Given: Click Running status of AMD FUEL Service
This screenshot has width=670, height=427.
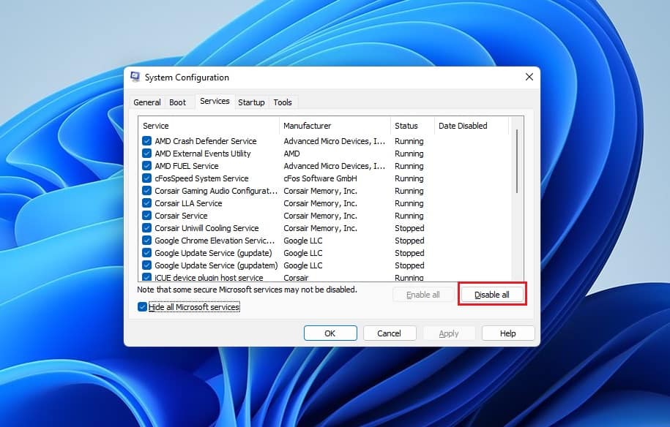Looking at the screenshot, I should click(409, 165).
